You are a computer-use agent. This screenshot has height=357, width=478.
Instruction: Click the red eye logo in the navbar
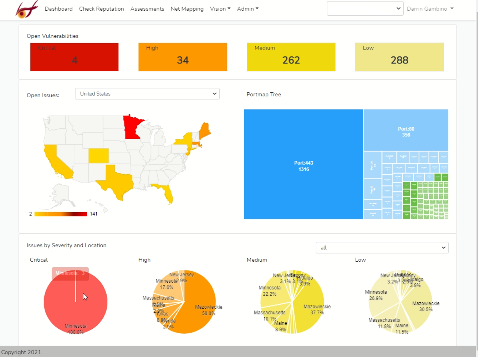tap(26, 9)
